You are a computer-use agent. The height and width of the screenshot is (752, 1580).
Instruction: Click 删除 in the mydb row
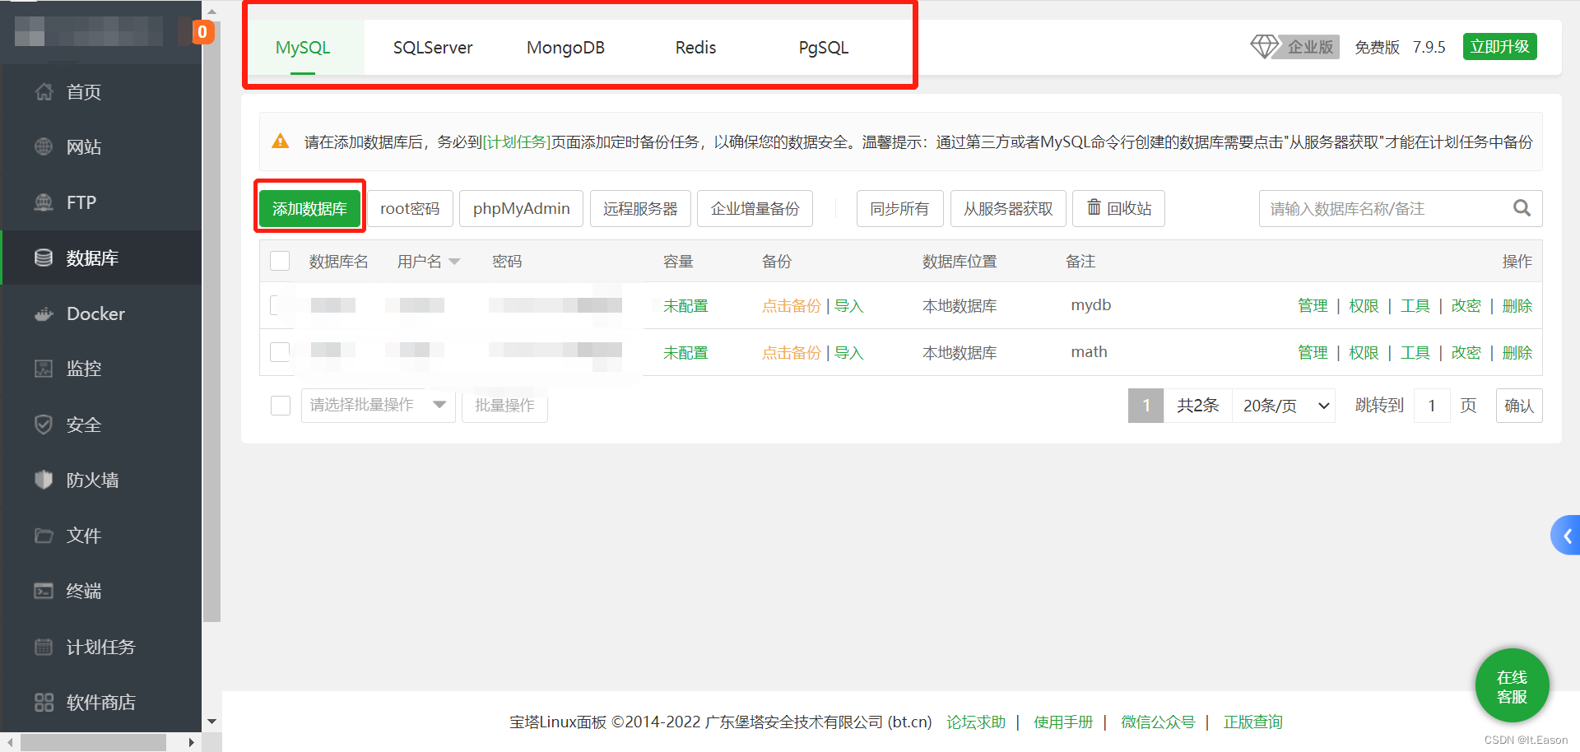click(x=1517, y=306)
